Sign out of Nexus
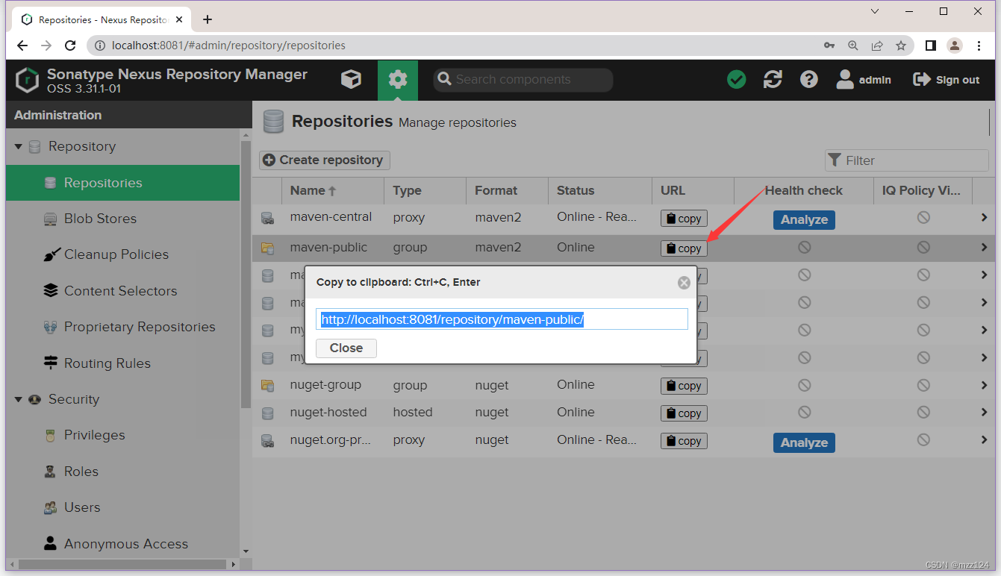 point(946,80)
